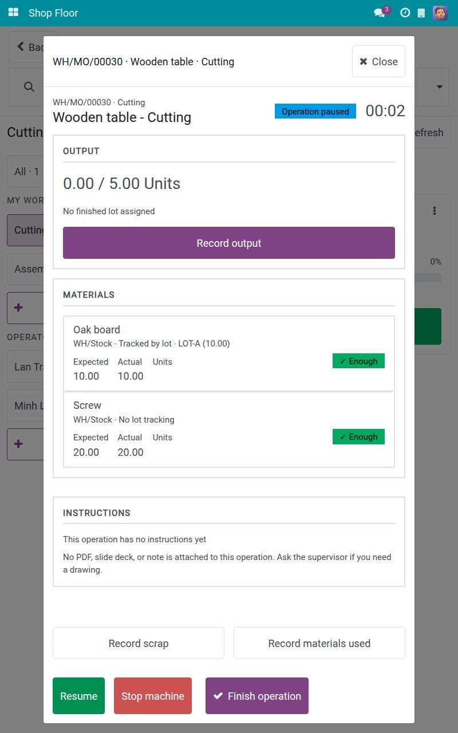
Task: Select the Oak board material row
Action: click(229, 354)
